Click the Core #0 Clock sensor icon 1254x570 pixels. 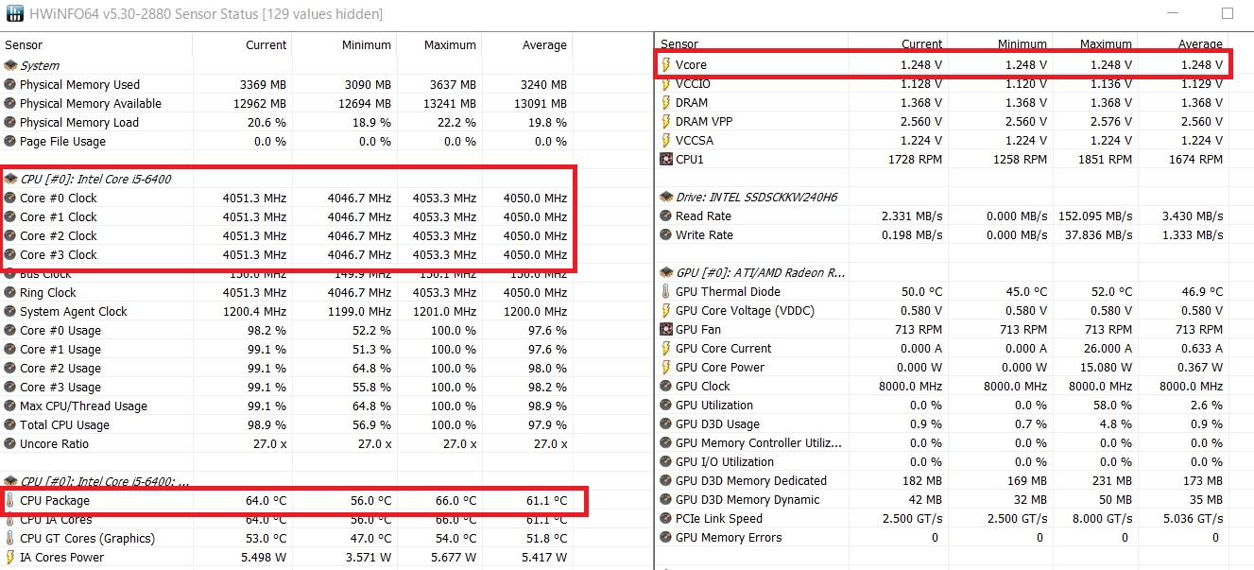coord(10,198)
